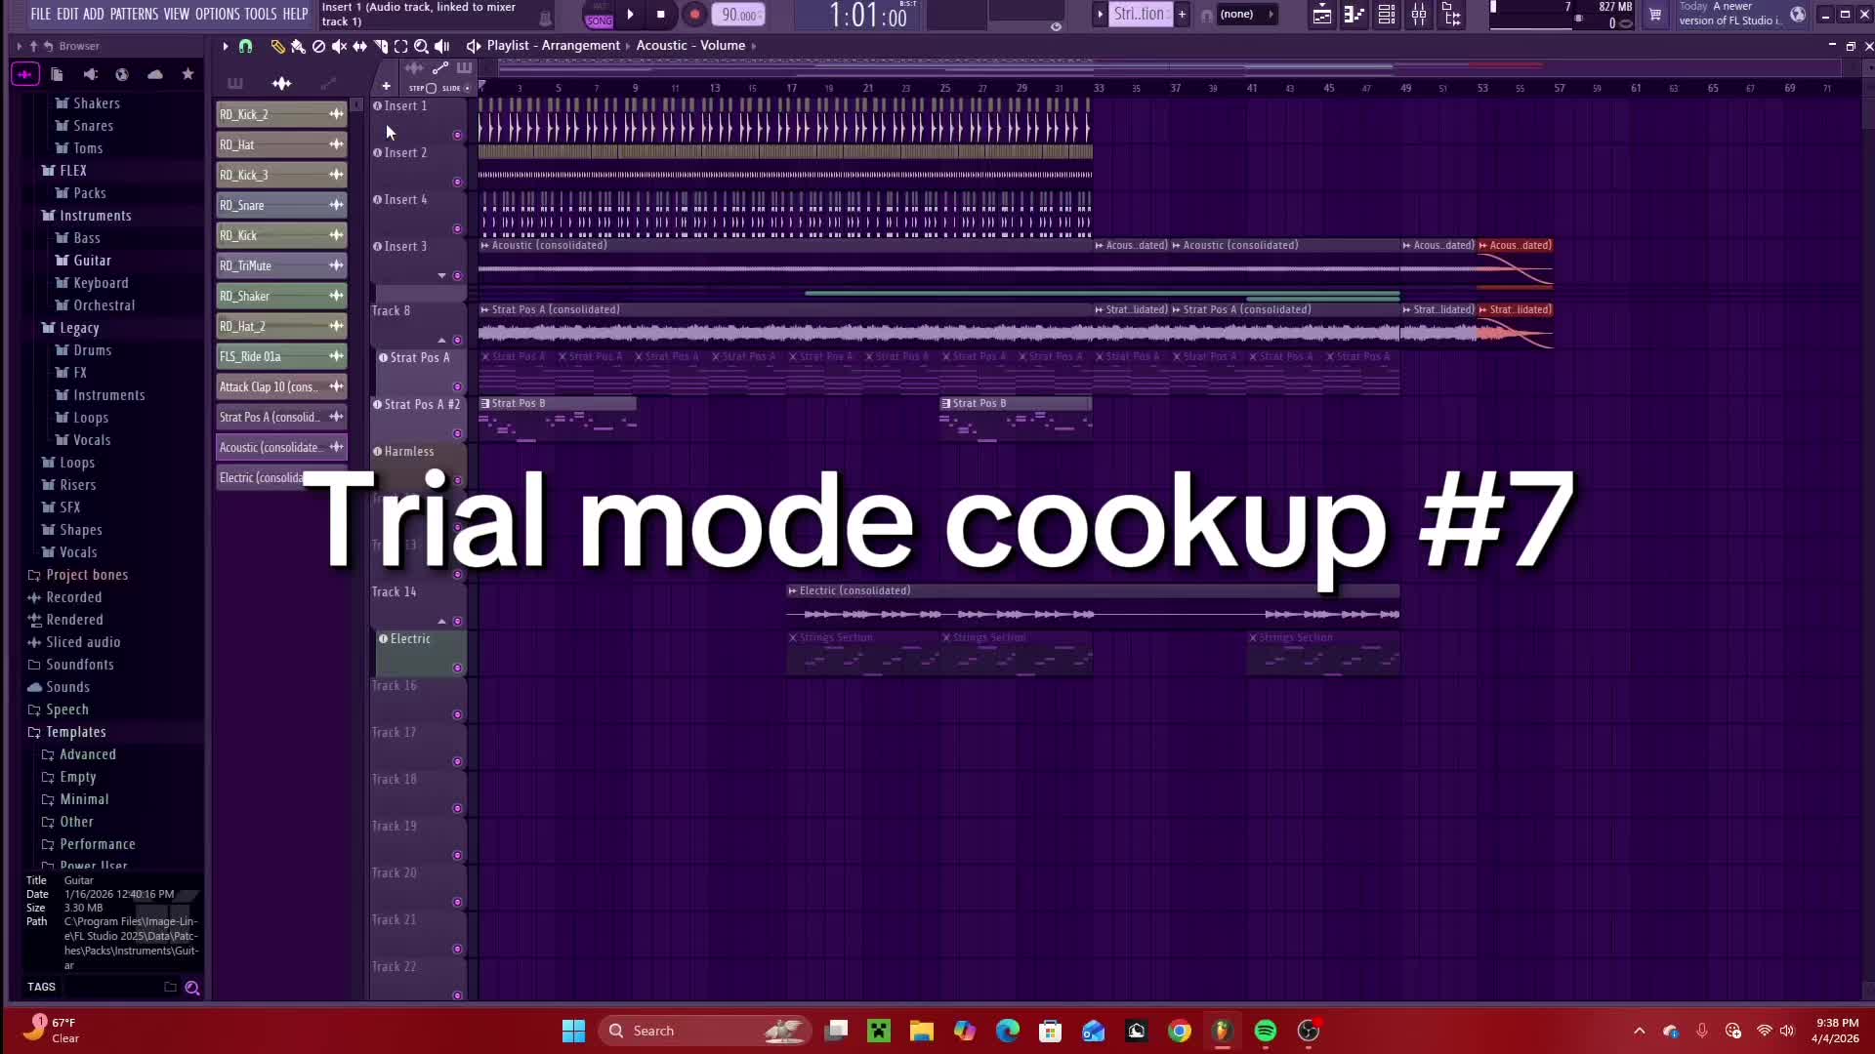Switch to the browser cloud sounds tab
Image resolution: width=1875 pixels, height=1054 pixels.
(x=155, y=74)
